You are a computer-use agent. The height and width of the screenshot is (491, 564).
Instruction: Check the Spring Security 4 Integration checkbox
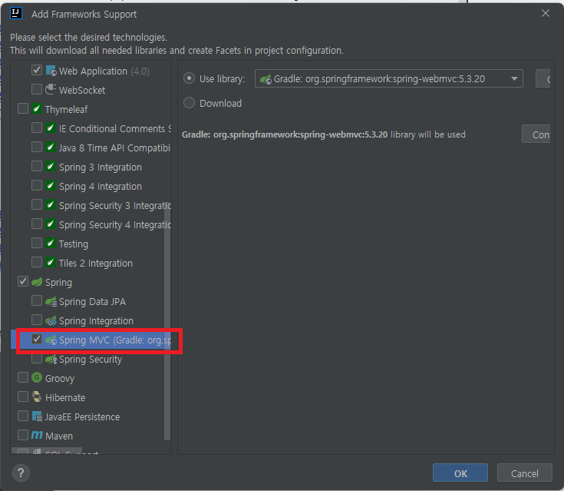pyautogui.click(x=37, y=224)
